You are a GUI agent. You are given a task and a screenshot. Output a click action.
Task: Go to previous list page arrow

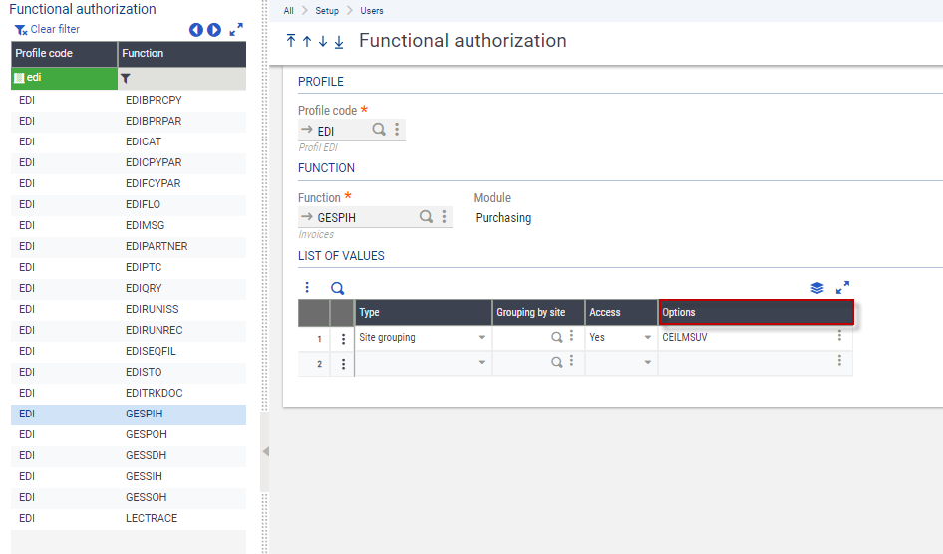[x=196, y=30]
